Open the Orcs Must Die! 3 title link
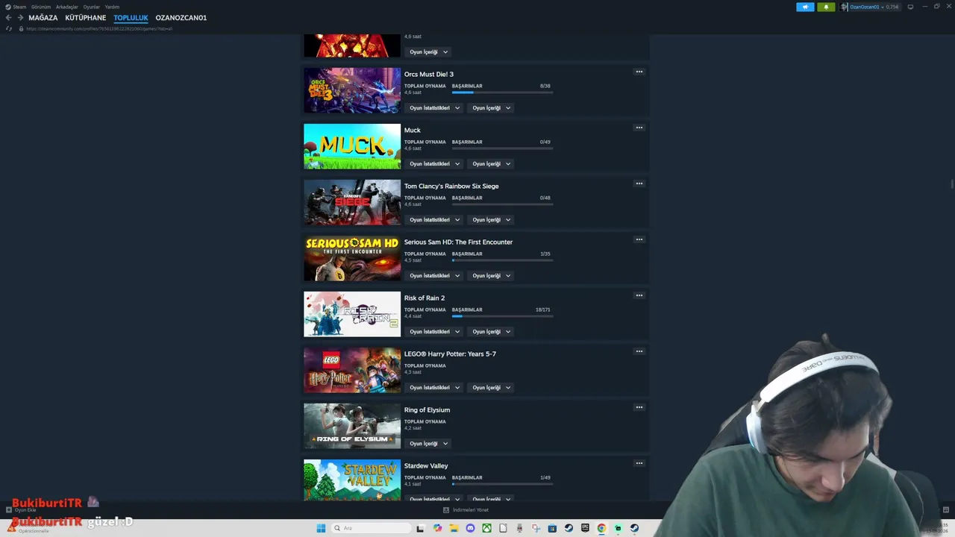 click(x=429, y=75)
